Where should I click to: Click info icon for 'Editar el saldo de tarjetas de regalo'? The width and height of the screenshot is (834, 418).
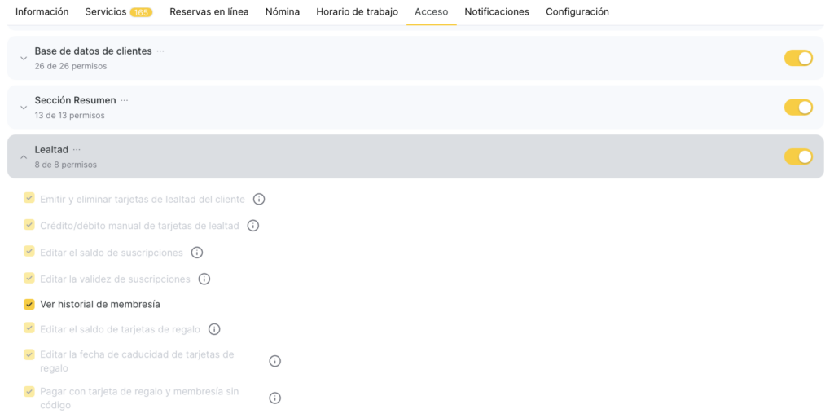[x=214, y=329]
